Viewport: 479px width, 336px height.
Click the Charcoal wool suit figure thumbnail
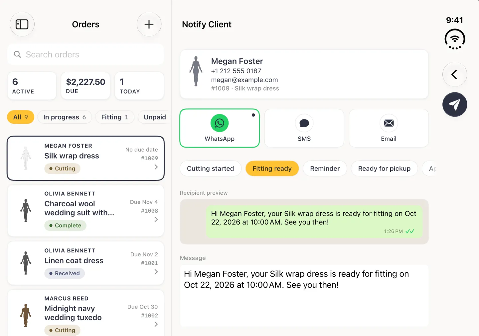pyautogui.click(x=26, y=211)
